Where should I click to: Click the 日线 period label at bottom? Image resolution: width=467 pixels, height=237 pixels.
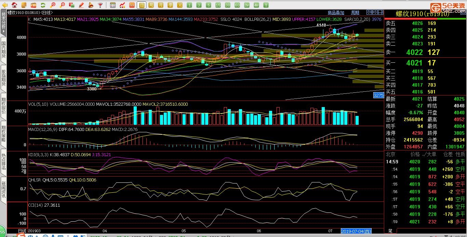pos(22,231)
